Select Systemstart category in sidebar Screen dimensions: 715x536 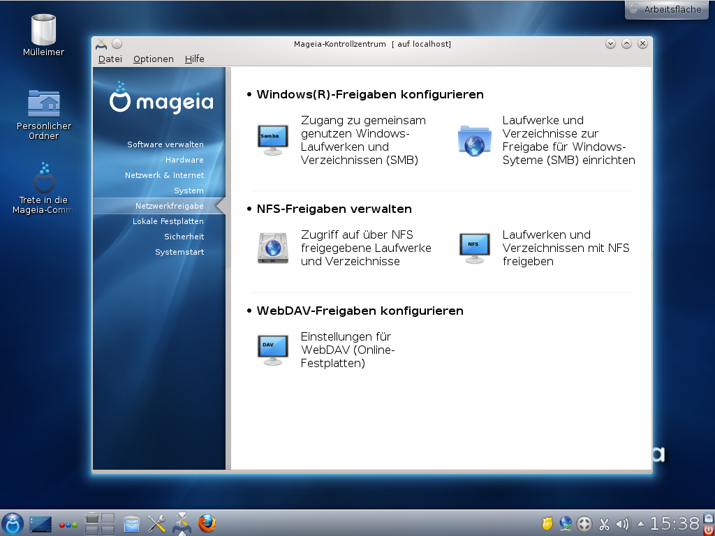click(x=179, y=252)
